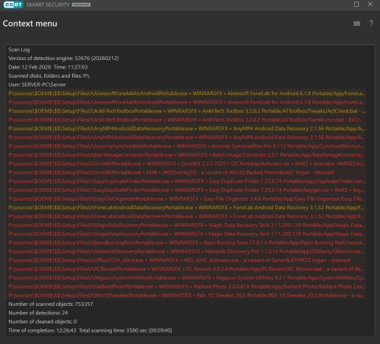Click the AscompSynchrediblePortable.exe detection row
Image resolution: width=380 pixels, height=344 pixels.
point(187,146)
